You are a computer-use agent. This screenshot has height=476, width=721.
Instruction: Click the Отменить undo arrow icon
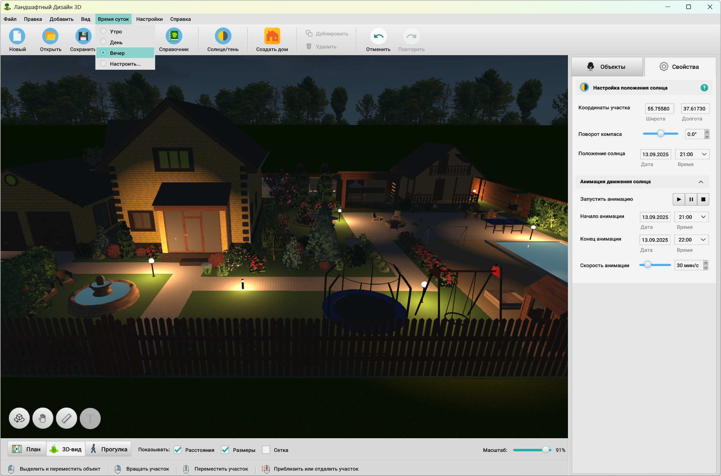378,36
